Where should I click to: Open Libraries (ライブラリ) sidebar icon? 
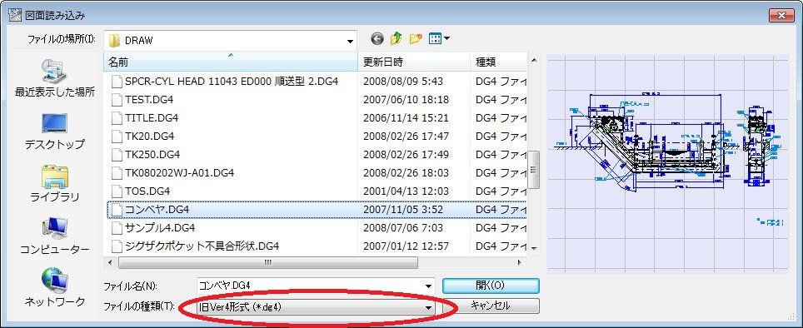point(55,176)
